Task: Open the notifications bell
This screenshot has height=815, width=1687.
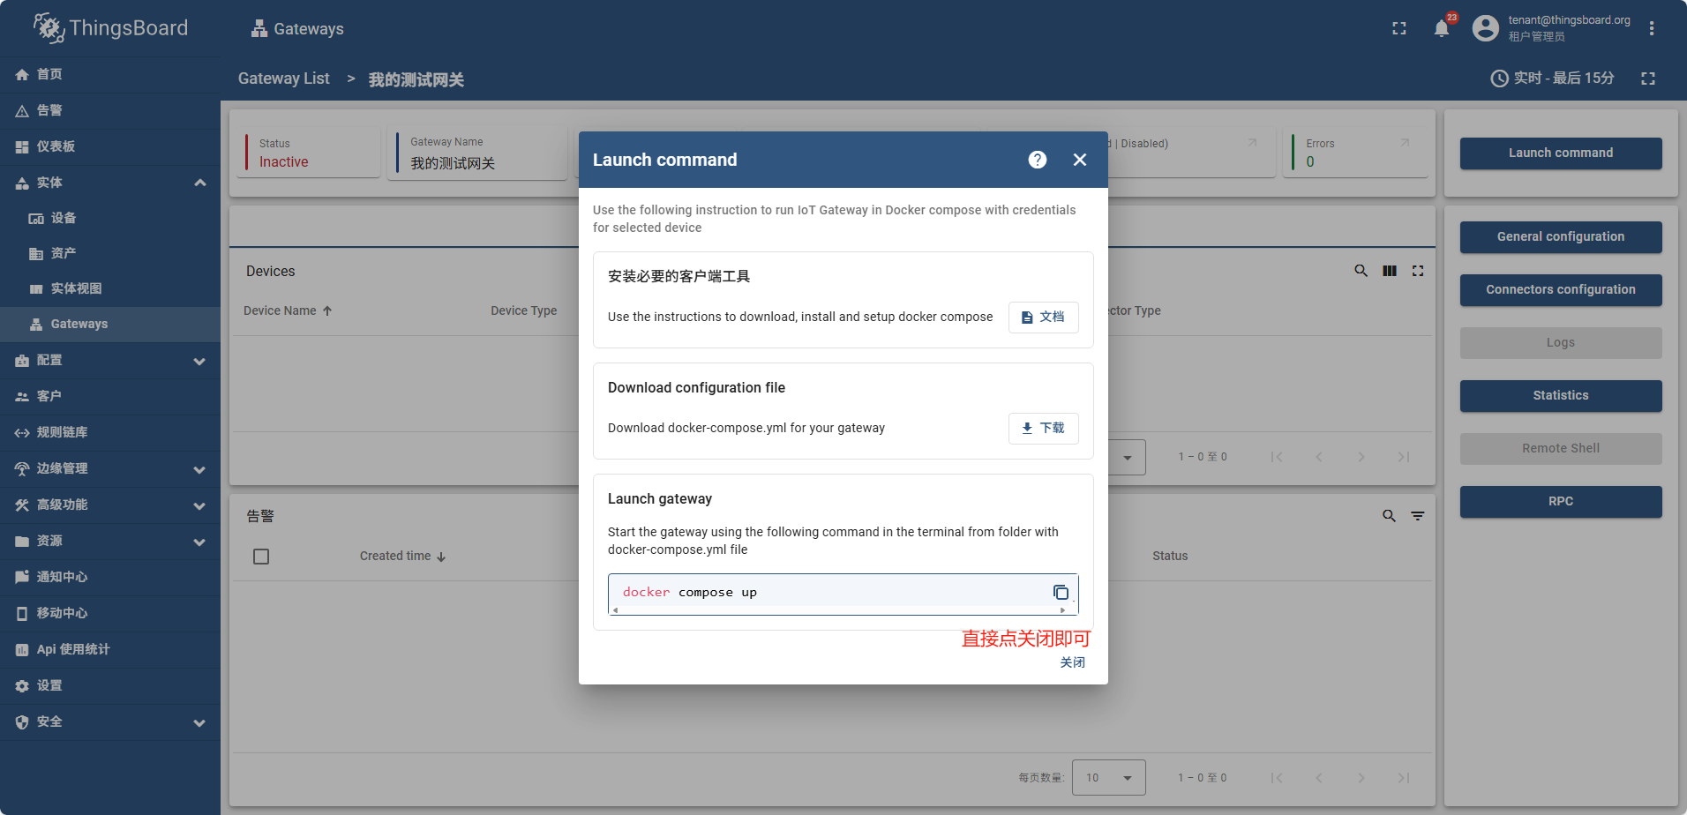Action: click(x=1442, y=28)
